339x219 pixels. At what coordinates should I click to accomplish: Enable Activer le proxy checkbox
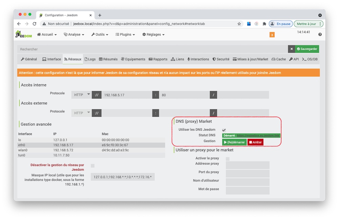point(227,158)
